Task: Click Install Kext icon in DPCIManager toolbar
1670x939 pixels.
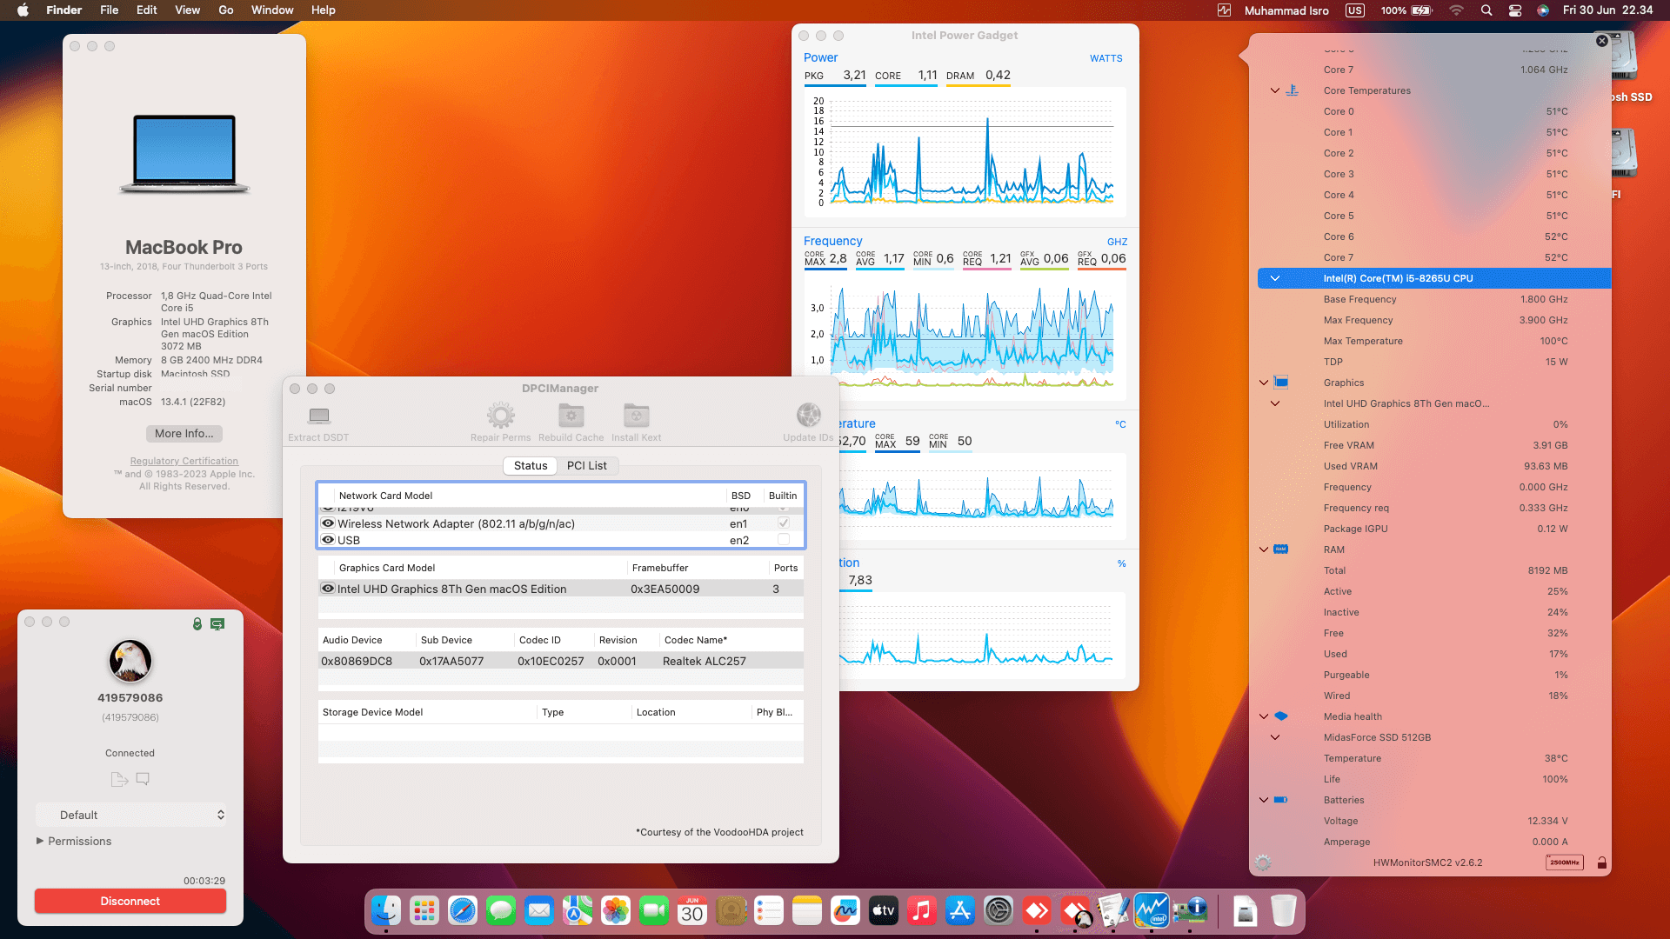Action: (637, 416)
